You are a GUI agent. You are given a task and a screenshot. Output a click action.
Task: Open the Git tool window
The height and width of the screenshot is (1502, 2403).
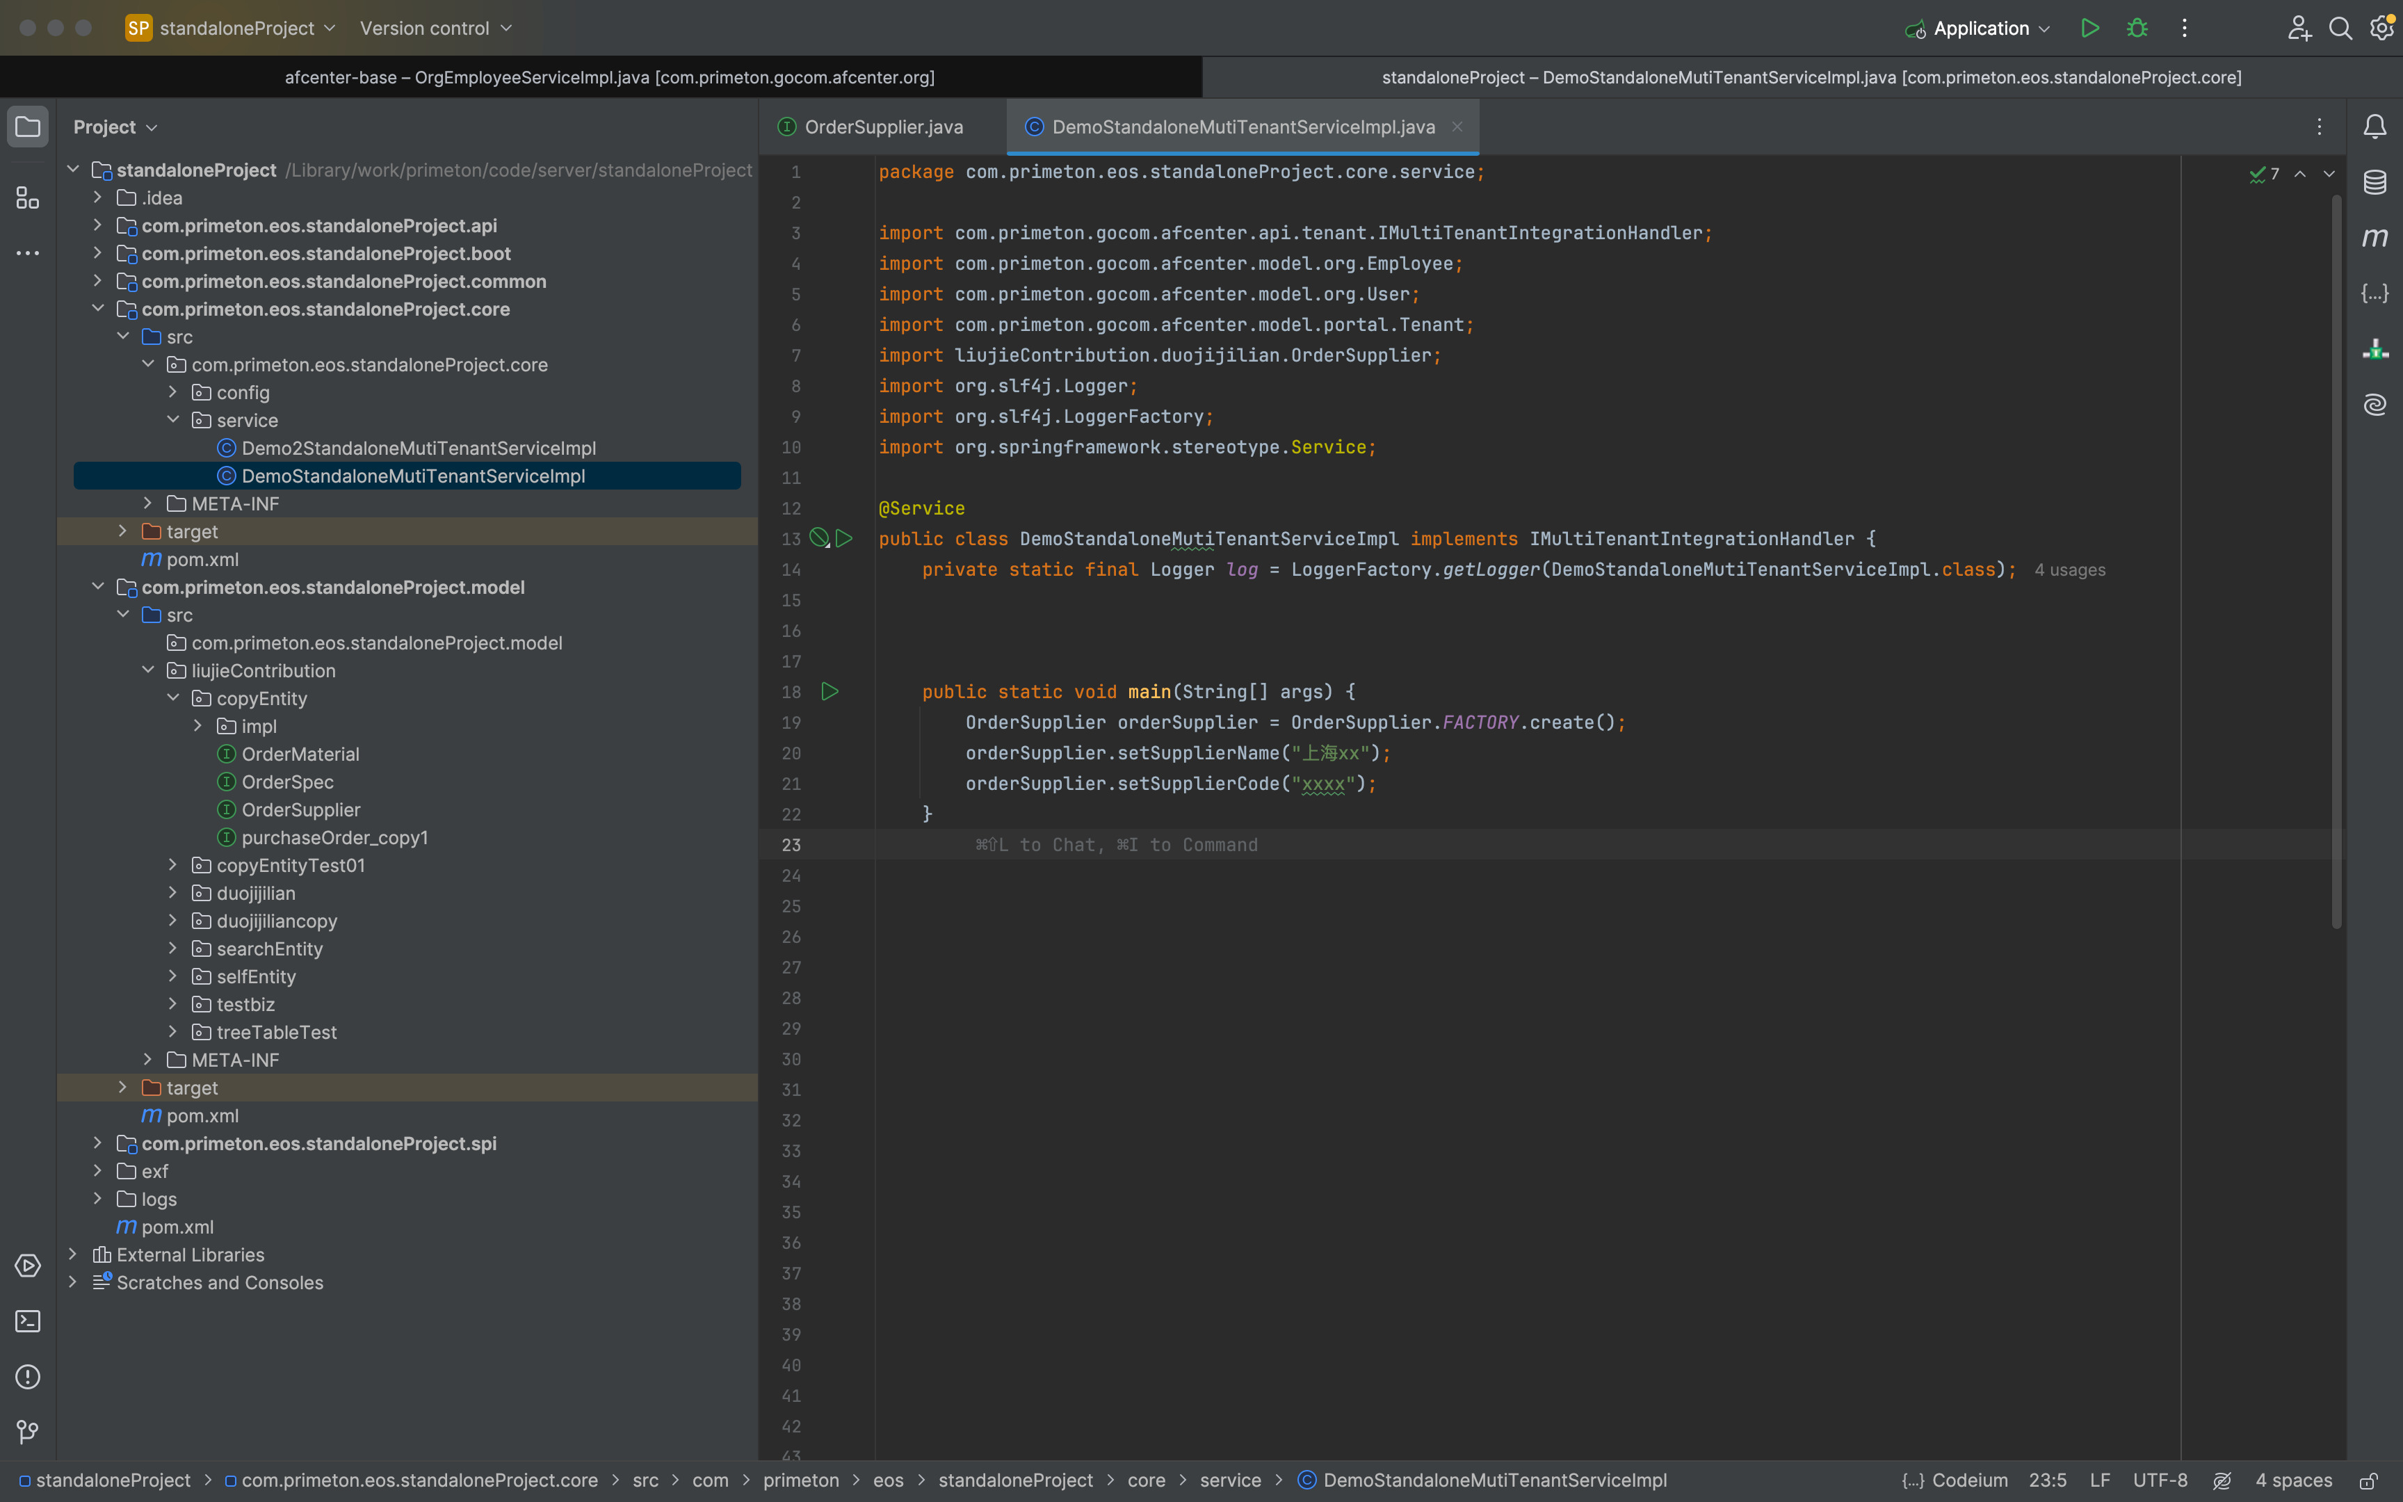point(28,1432)
